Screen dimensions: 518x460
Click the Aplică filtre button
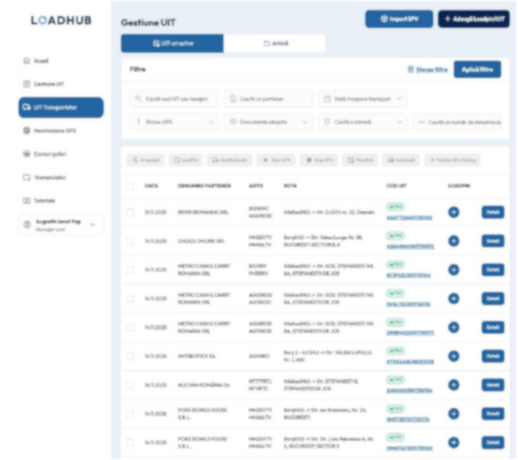477,70
